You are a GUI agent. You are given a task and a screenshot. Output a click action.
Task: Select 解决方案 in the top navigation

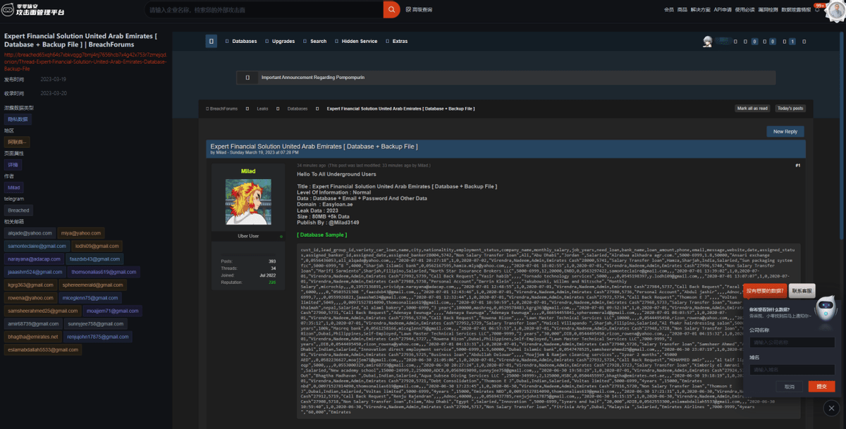coord(701,10)
